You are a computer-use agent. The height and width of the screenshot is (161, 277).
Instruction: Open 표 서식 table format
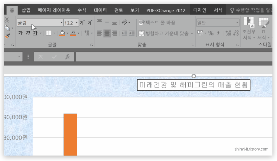[263, 28]
